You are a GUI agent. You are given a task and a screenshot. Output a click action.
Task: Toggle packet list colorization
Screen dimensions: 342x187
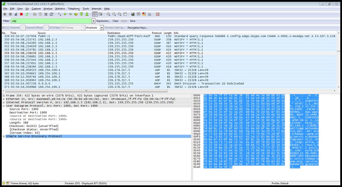[x=95, y=14]
